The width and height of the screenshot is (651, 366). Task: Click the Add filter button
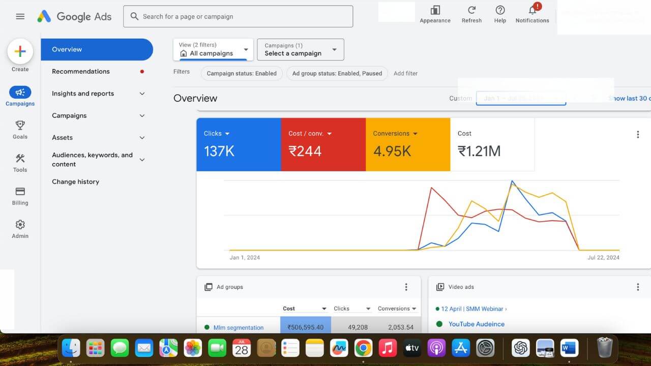point(405,73)
